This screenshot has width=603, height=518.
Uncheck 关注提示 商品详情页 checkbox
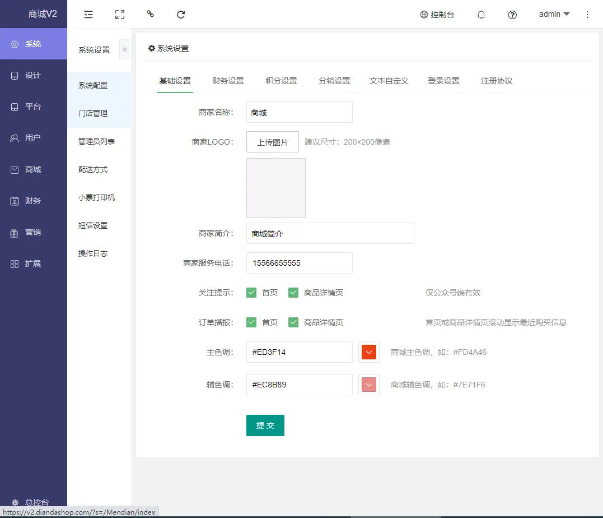293,292
